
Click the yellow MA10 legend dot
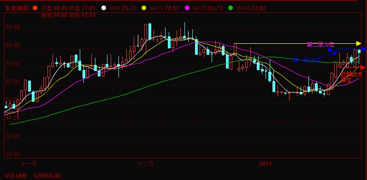[x=144, y=8]
